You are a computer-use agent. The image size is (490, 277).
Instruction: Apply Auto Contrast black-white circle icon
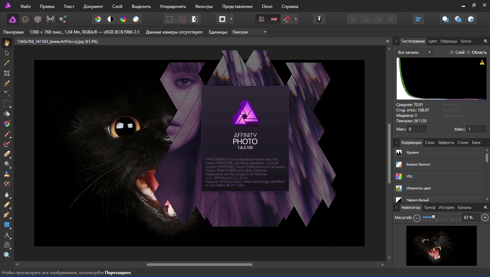point(111,19)
